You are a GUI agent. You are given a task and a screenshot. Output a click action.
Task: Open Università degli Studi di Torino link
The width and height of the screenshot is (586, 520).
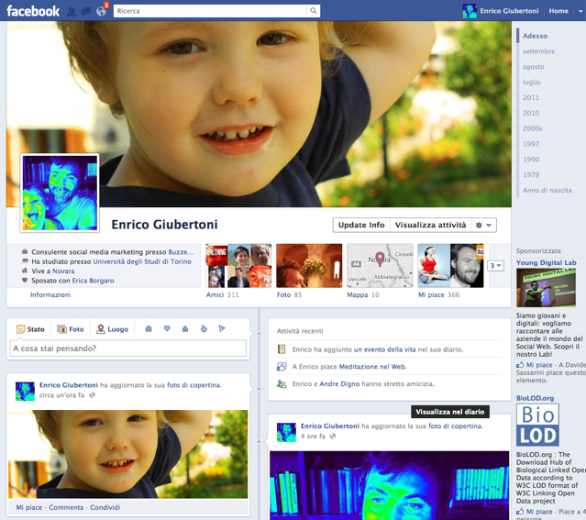coord(142,261)
